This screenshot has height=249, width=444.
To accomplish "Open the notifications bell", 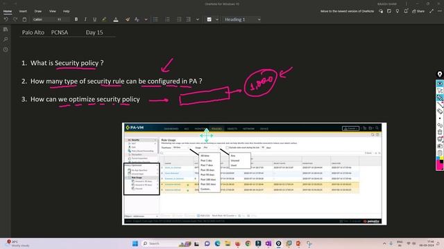I will [406, 11].
